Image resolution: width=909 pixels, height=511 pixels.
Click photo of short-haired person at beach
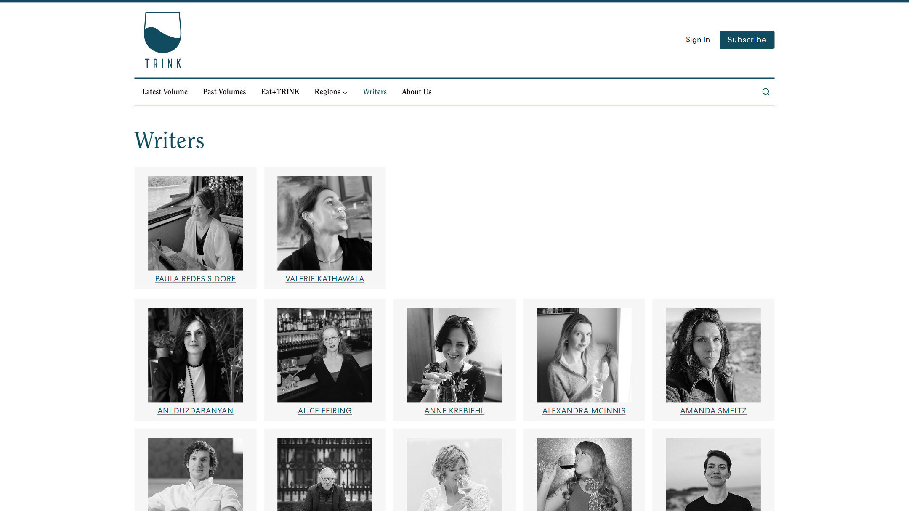[713, 474]
